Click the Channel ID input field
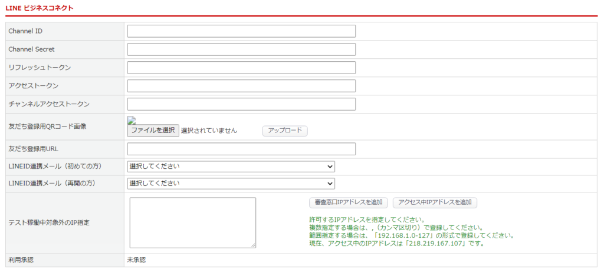The height and width of the screenshot is (273, 604). [241, 31]
